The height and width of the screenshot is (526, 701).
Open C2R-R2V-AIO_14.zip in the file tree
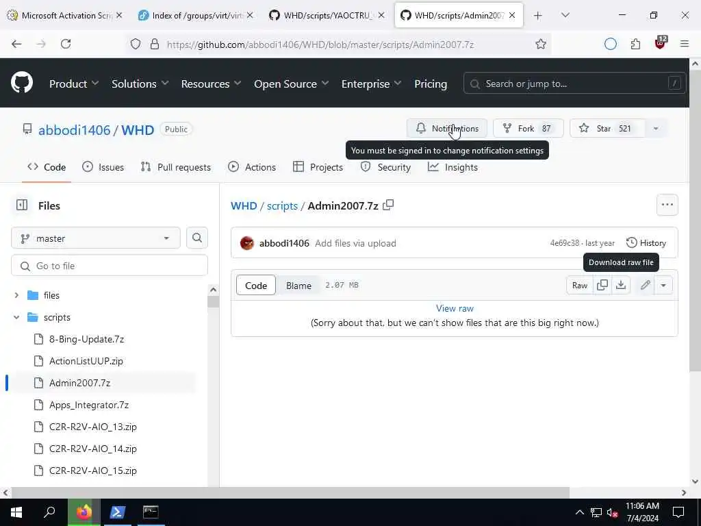pos(93,449)
